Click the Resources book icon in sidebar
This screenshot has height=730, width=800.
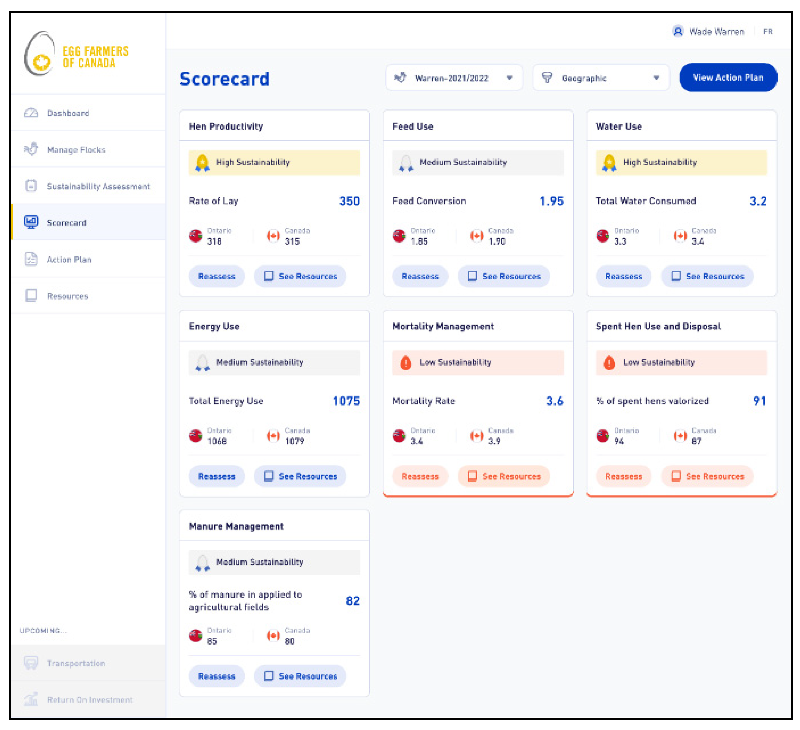click(x=31, y=296)
